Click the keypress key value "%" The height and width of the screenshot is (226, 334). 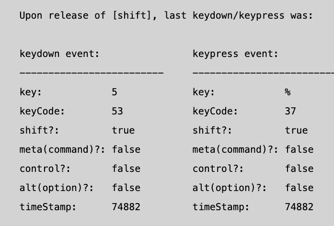(288, 92)
